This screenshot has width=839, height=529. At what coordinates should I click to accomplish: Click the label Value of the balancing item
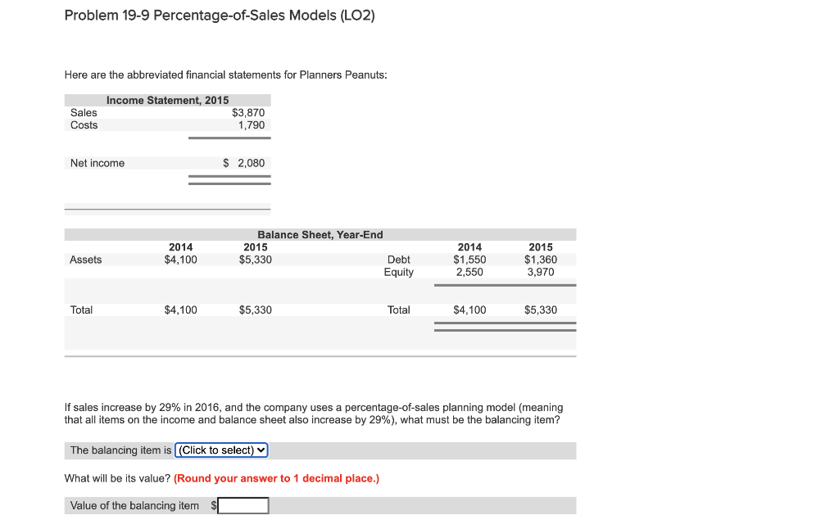coord(134,505)
